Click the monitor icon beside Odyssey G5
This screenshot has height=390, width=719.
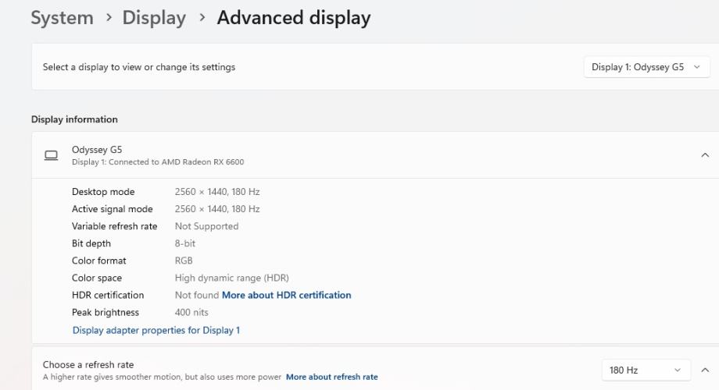[x=51, y=155]
